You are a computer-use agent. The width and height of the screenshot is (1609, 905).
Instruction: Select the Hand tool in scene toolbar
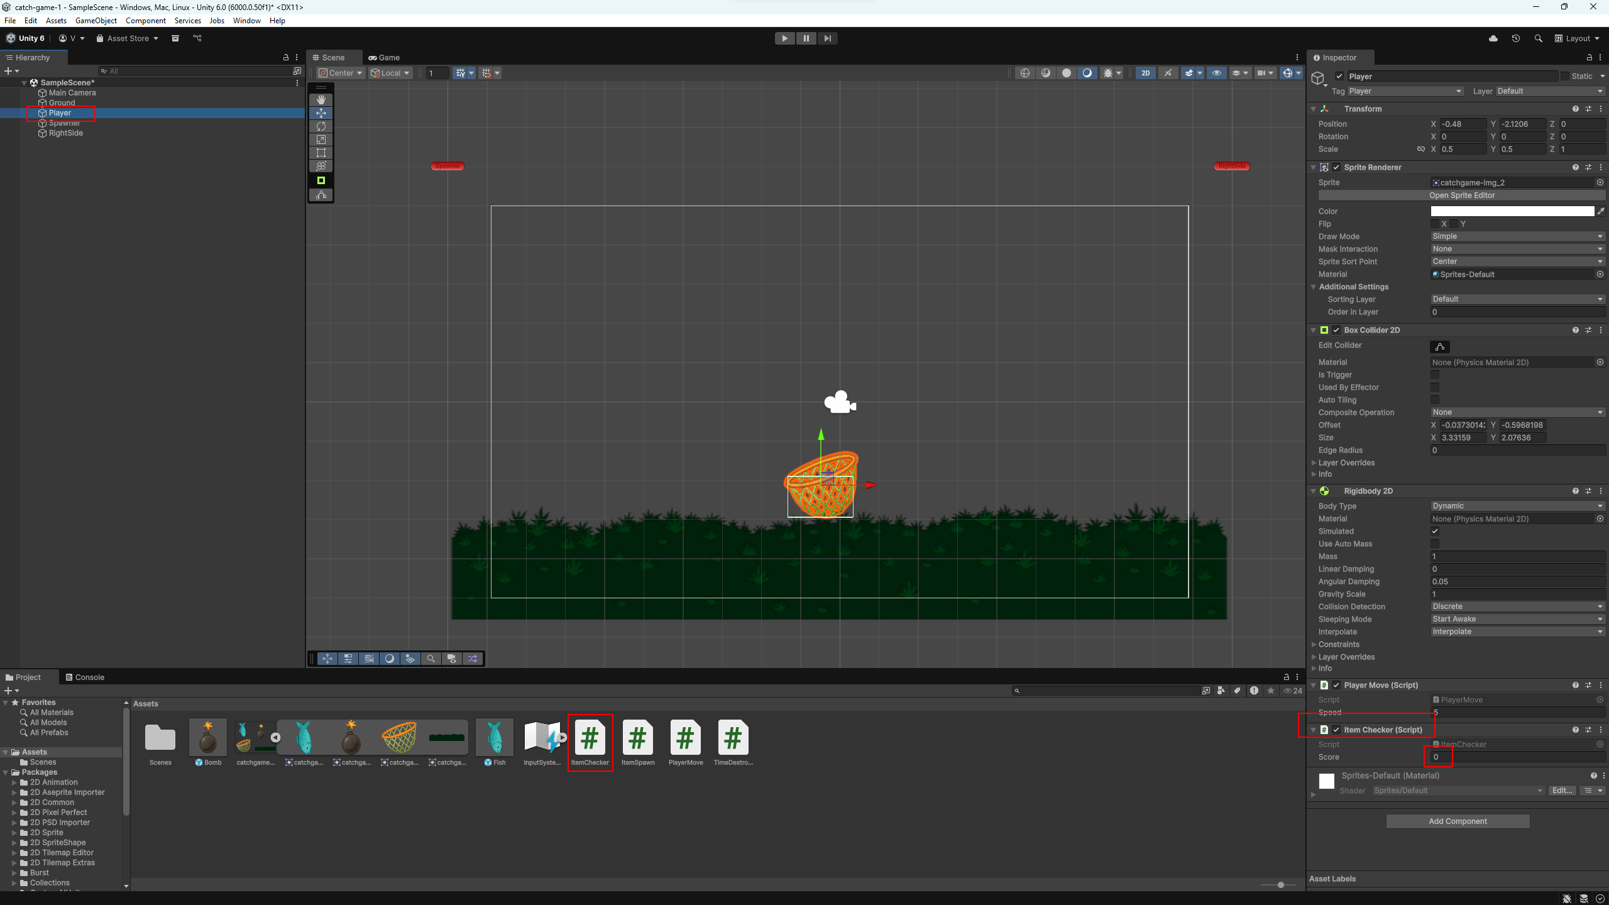(321, 100)
